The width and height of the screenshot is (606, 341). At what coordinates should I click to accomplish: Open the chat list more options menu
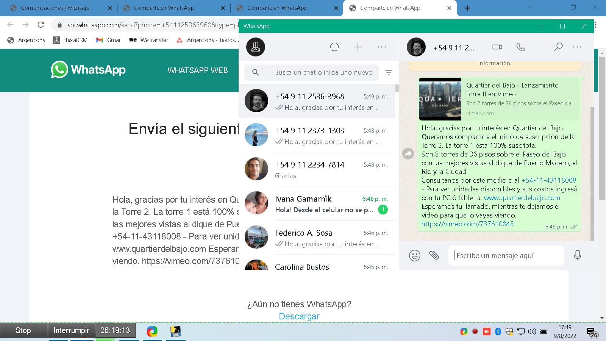coord(382,47)
